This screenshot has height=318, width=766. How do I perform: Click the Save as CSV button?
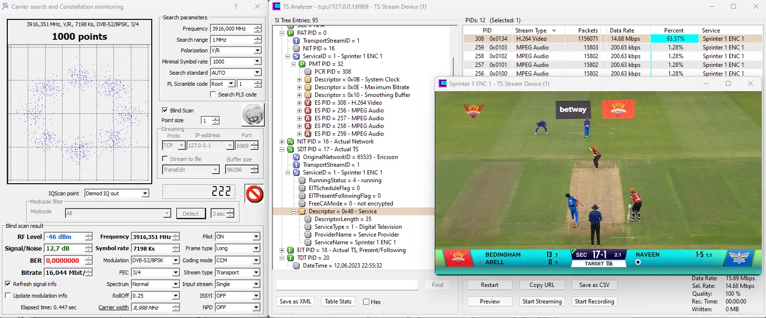(x=594, y=285)
